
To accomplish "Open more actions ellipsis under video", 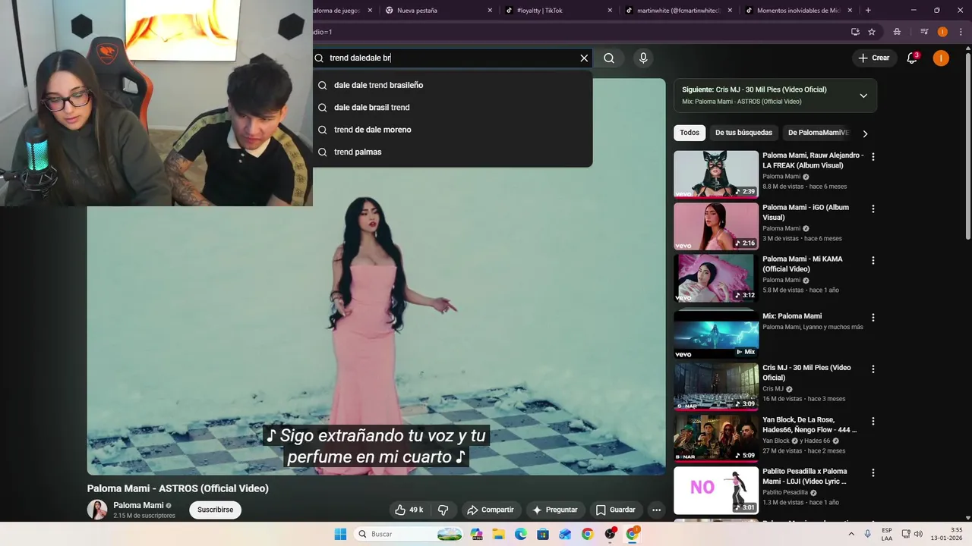I will (x=657, y=510).
